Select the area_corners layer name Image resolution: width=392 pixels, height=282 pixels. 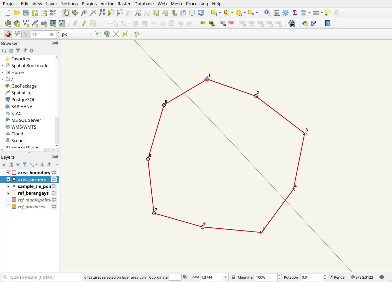(x=32, y=180)
